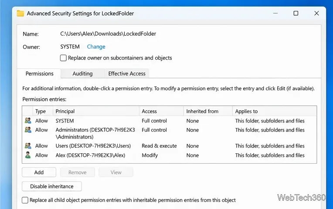Click Disable inheritance button
This screenshot has width=333, height=209.
51,186
